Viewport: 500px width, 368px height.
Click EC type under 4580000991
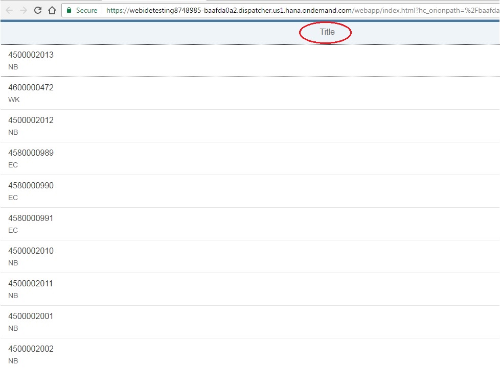click(x=13, y=230)
